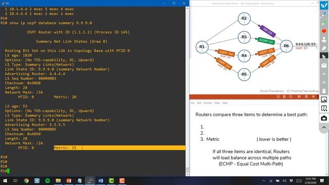Click the R4 router node in diagram
Viewport: 329px width, 185px height.
point(244,56)
